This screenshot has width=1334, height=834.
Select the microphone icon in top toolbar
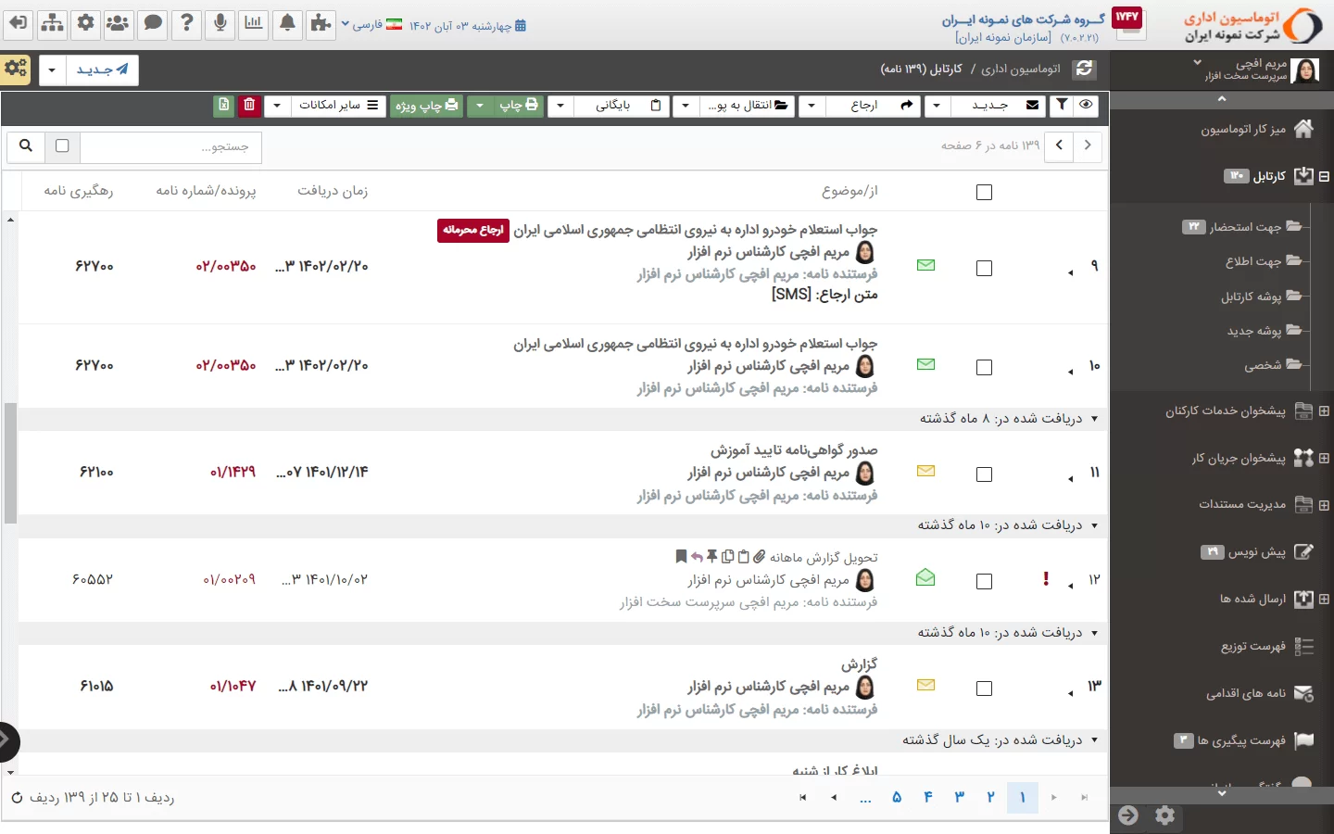coord(220,23)
